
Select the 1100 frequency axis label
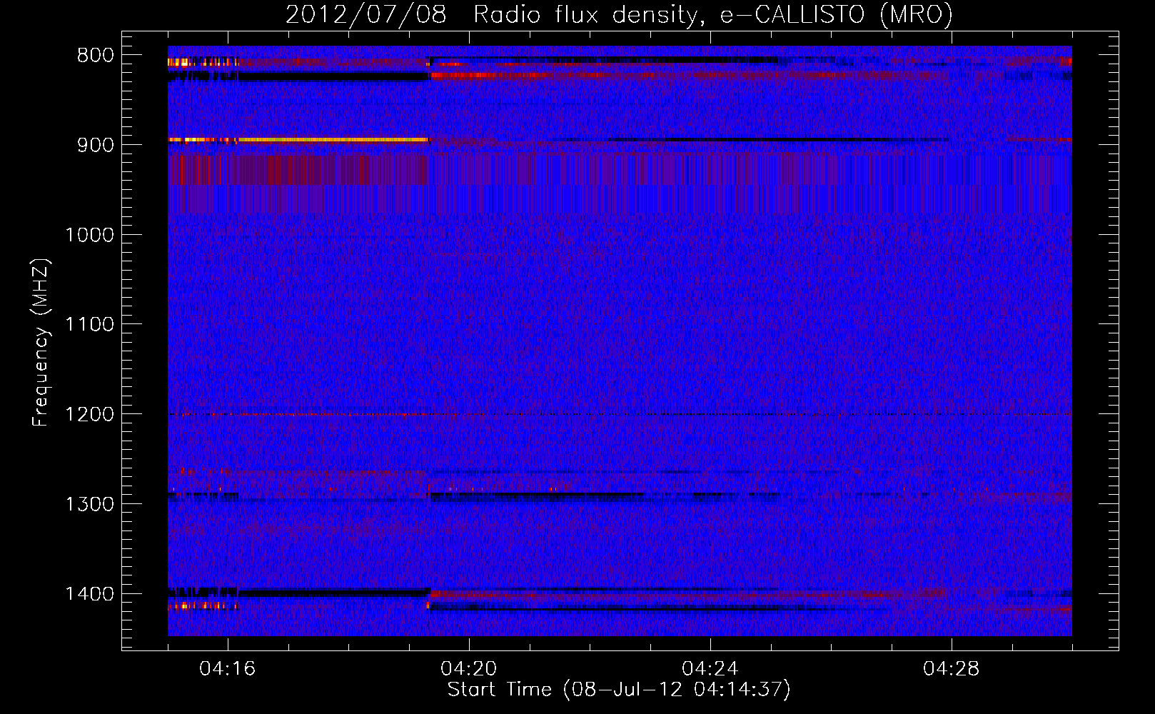pos(89,325)
